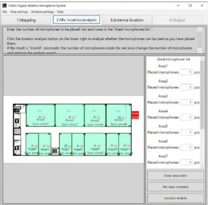Viewport: 208px width, 205px height.
Task: Click the 'Sync area7' label in Area2
Action: [69, 124]
